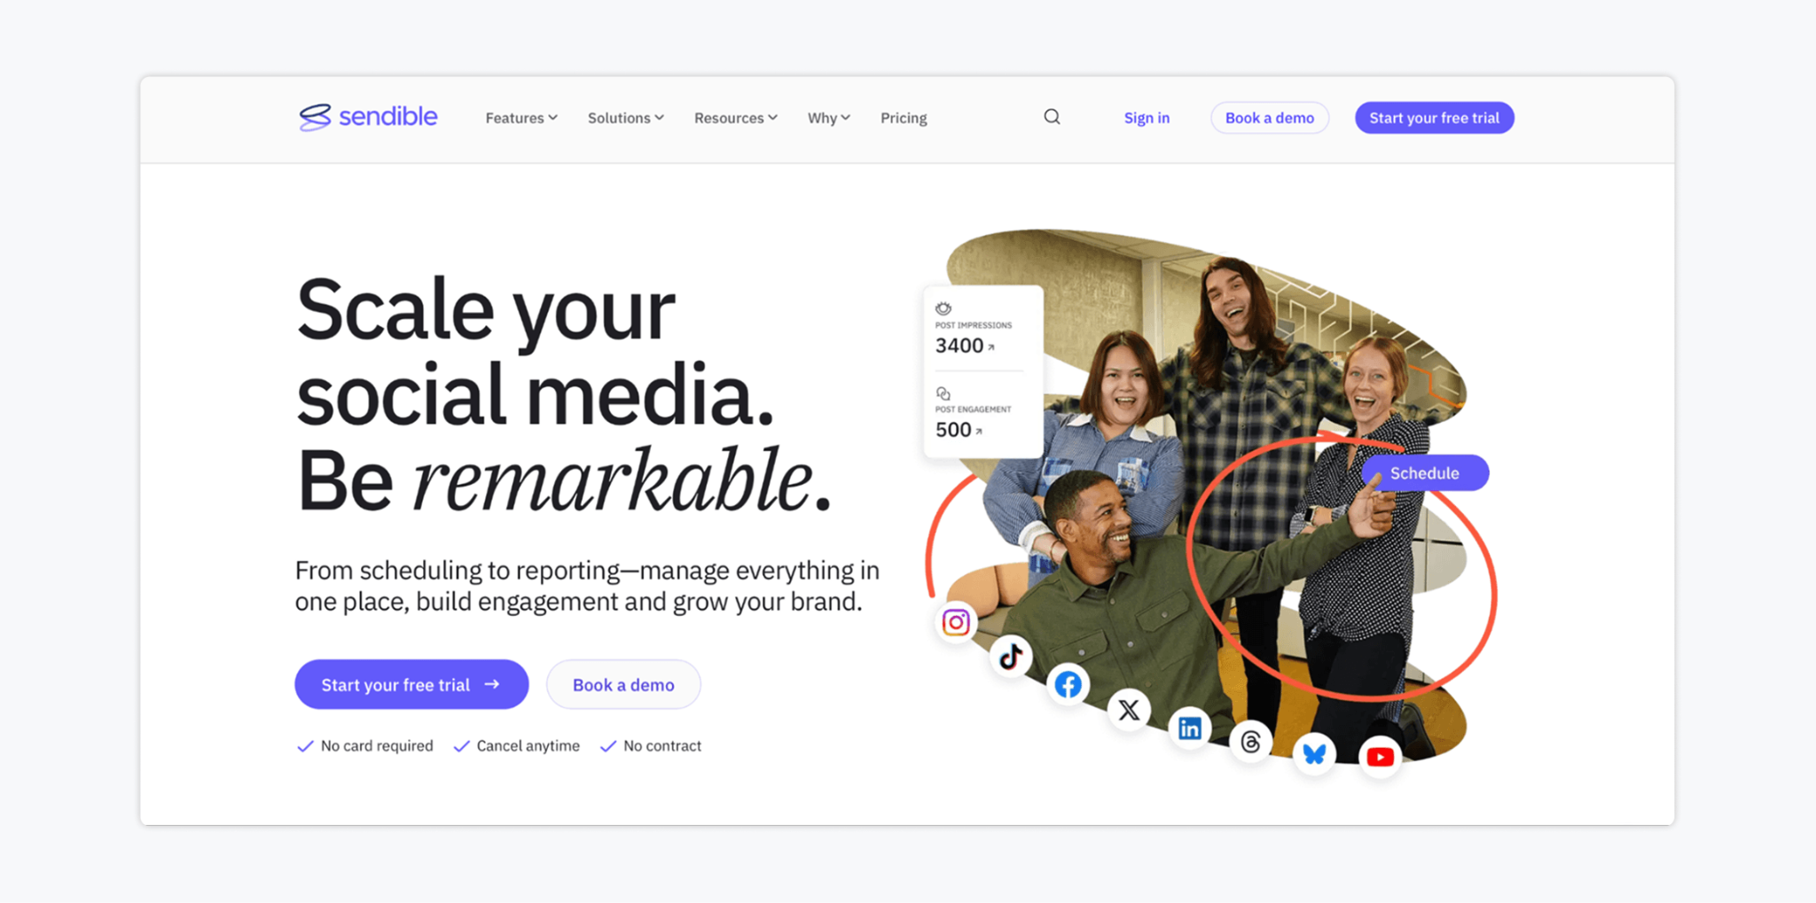Click the Sendible logo
Screen dimensions: 1816x903
(x=367, y=116)
